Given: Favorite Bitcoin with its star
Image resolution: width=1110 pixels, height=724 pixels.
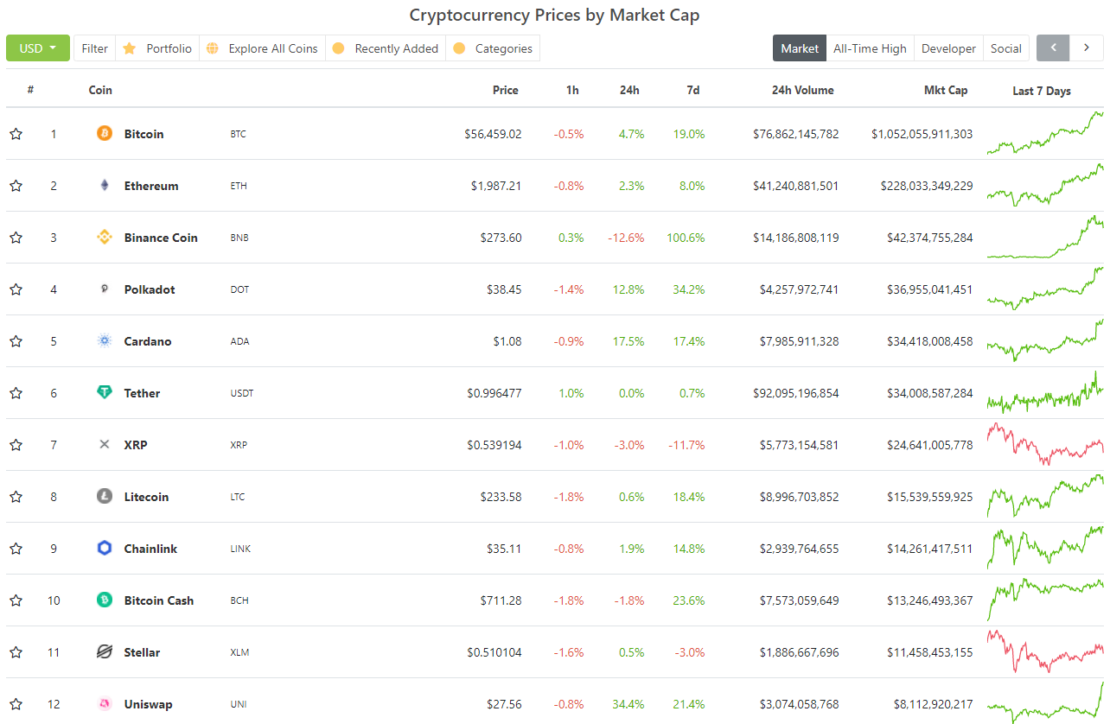Looking at the screenshot, I should click(x=16, y=134).
